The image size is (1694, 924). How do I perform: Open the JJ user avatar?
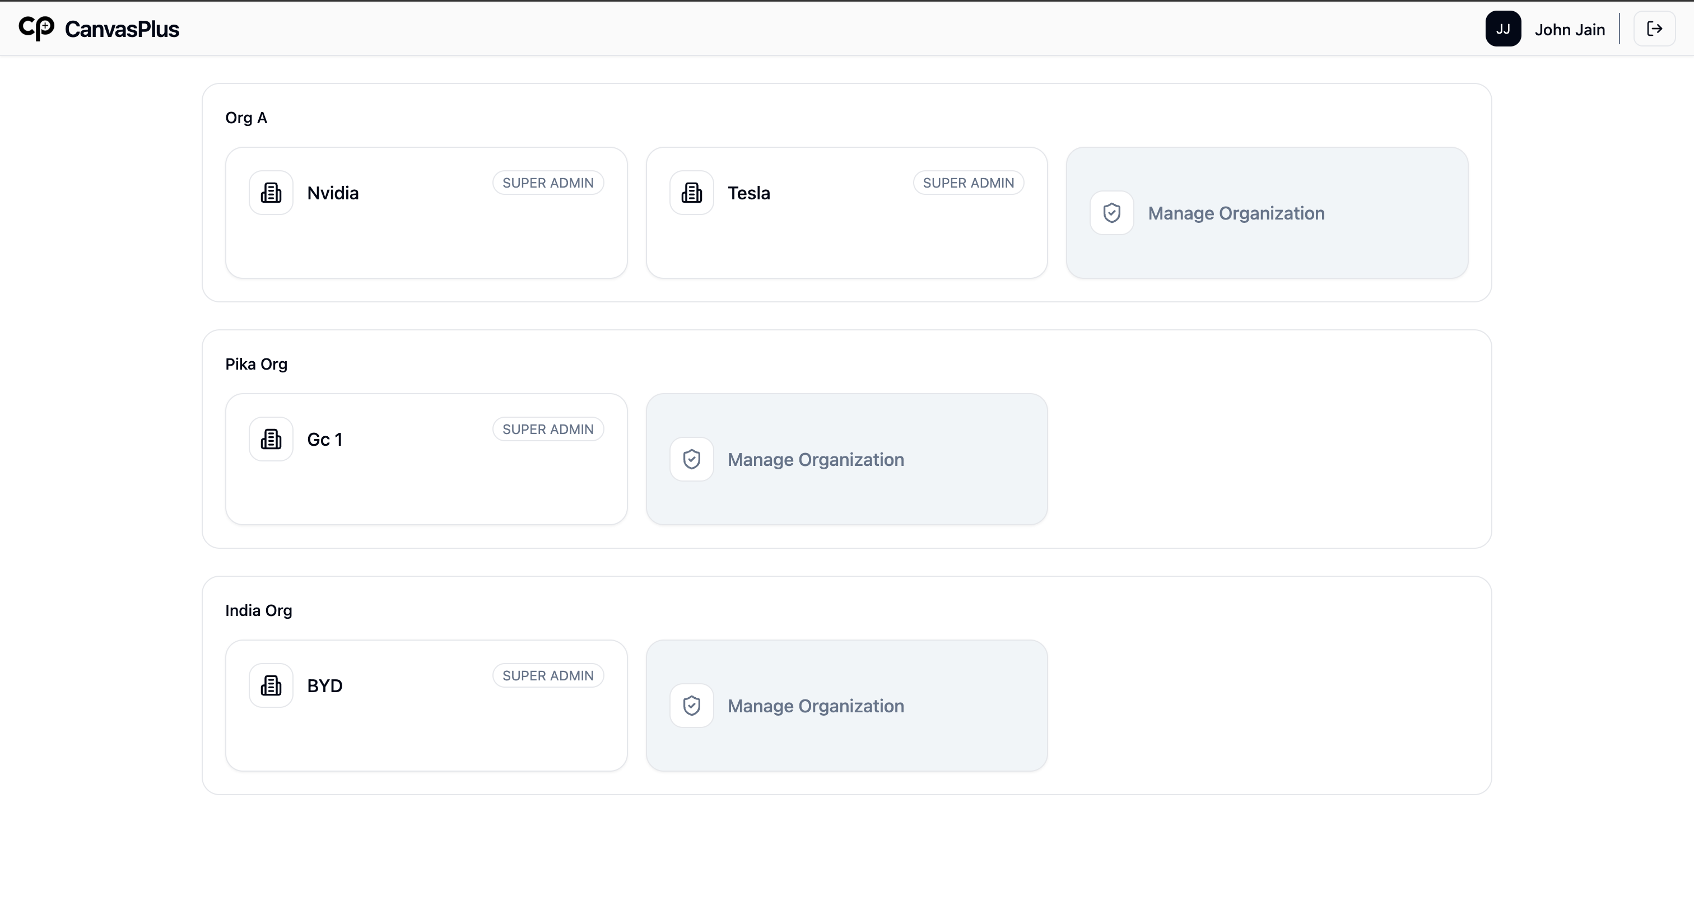1502,29
